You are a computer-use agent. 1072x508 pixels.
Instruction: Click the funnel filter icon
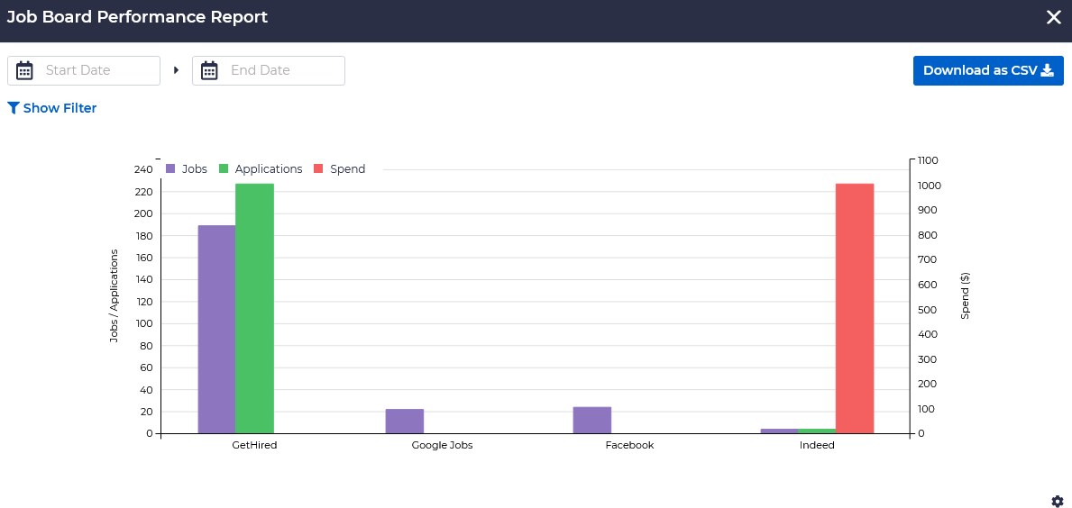[14, 108]
